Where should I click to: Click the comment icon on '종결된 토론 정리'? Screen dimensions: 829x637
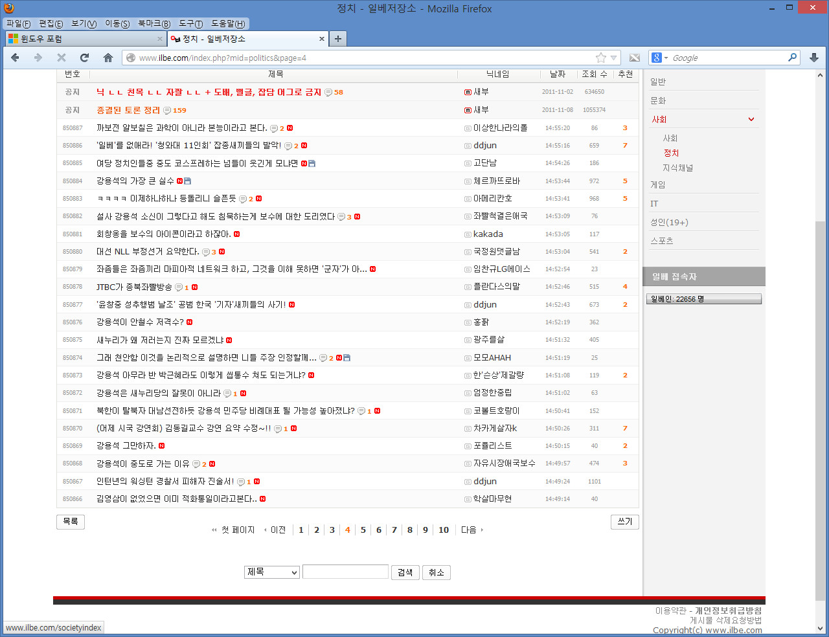[x=167, y=111]
